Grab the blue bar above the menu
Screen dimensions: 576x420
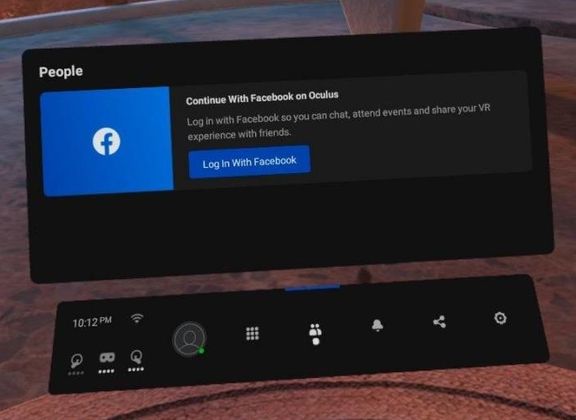[313, 287]
